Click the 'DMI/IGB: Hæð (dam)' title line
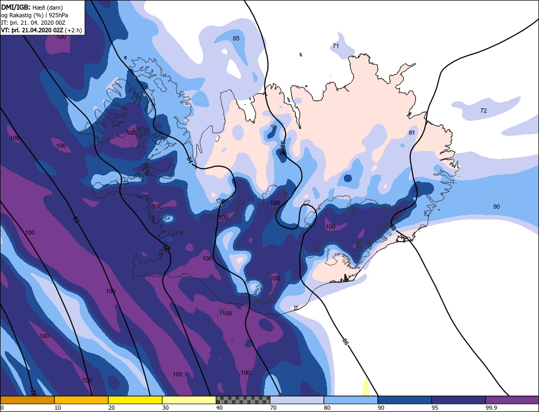 click(32, 7)
